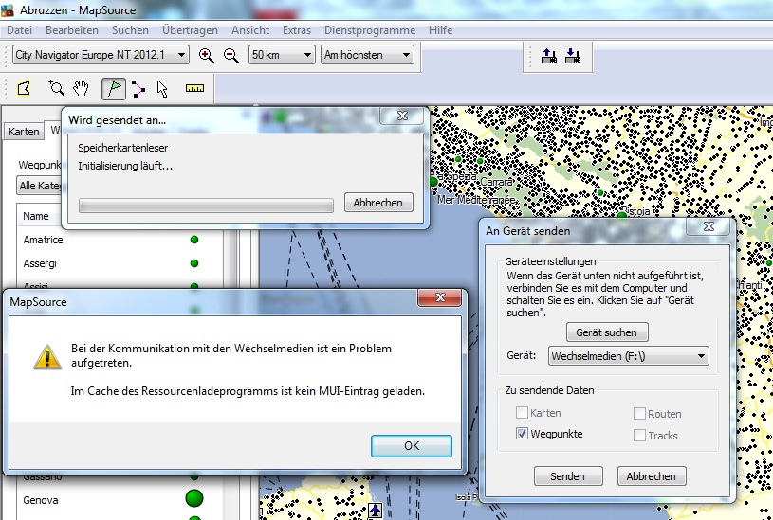773x520 pixels.
Task: Select the distance measure ruler tool
Action: 194,88
